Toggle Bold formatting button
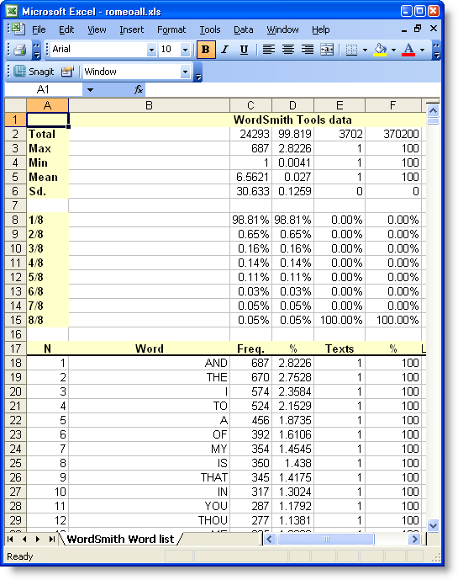 tap(206, 50)
